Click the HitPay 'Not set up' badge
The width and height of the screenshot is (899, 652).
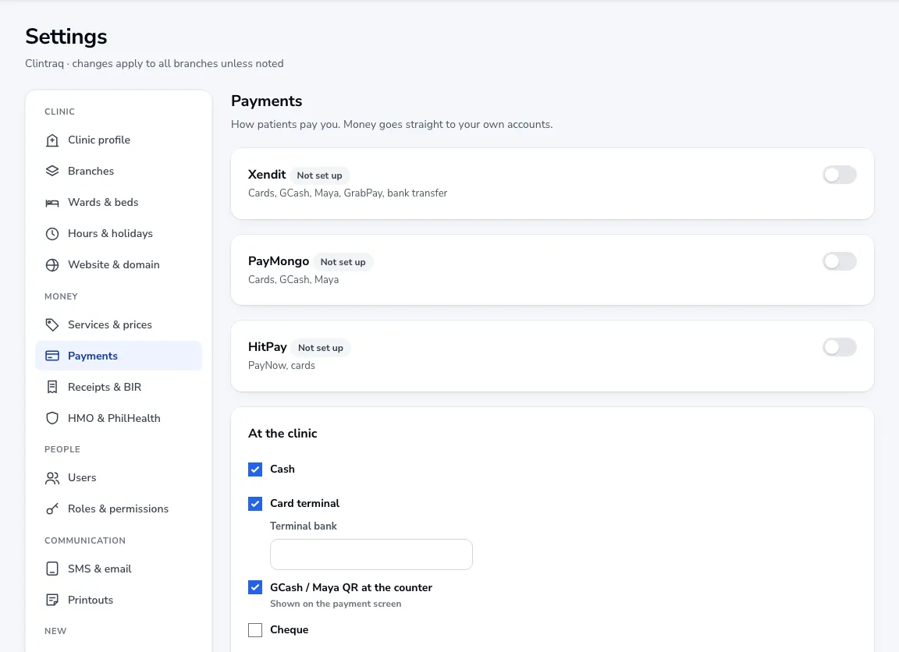[x=321, y=348]
